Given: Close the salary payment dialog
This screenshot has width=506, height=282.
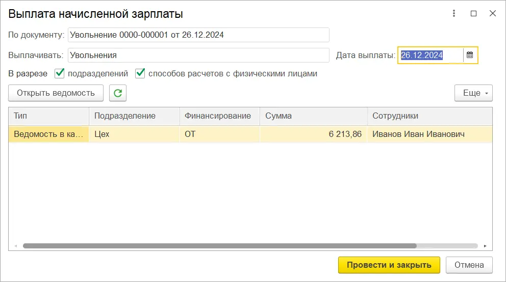Looking at the screenshot, I should coord(493,14).
